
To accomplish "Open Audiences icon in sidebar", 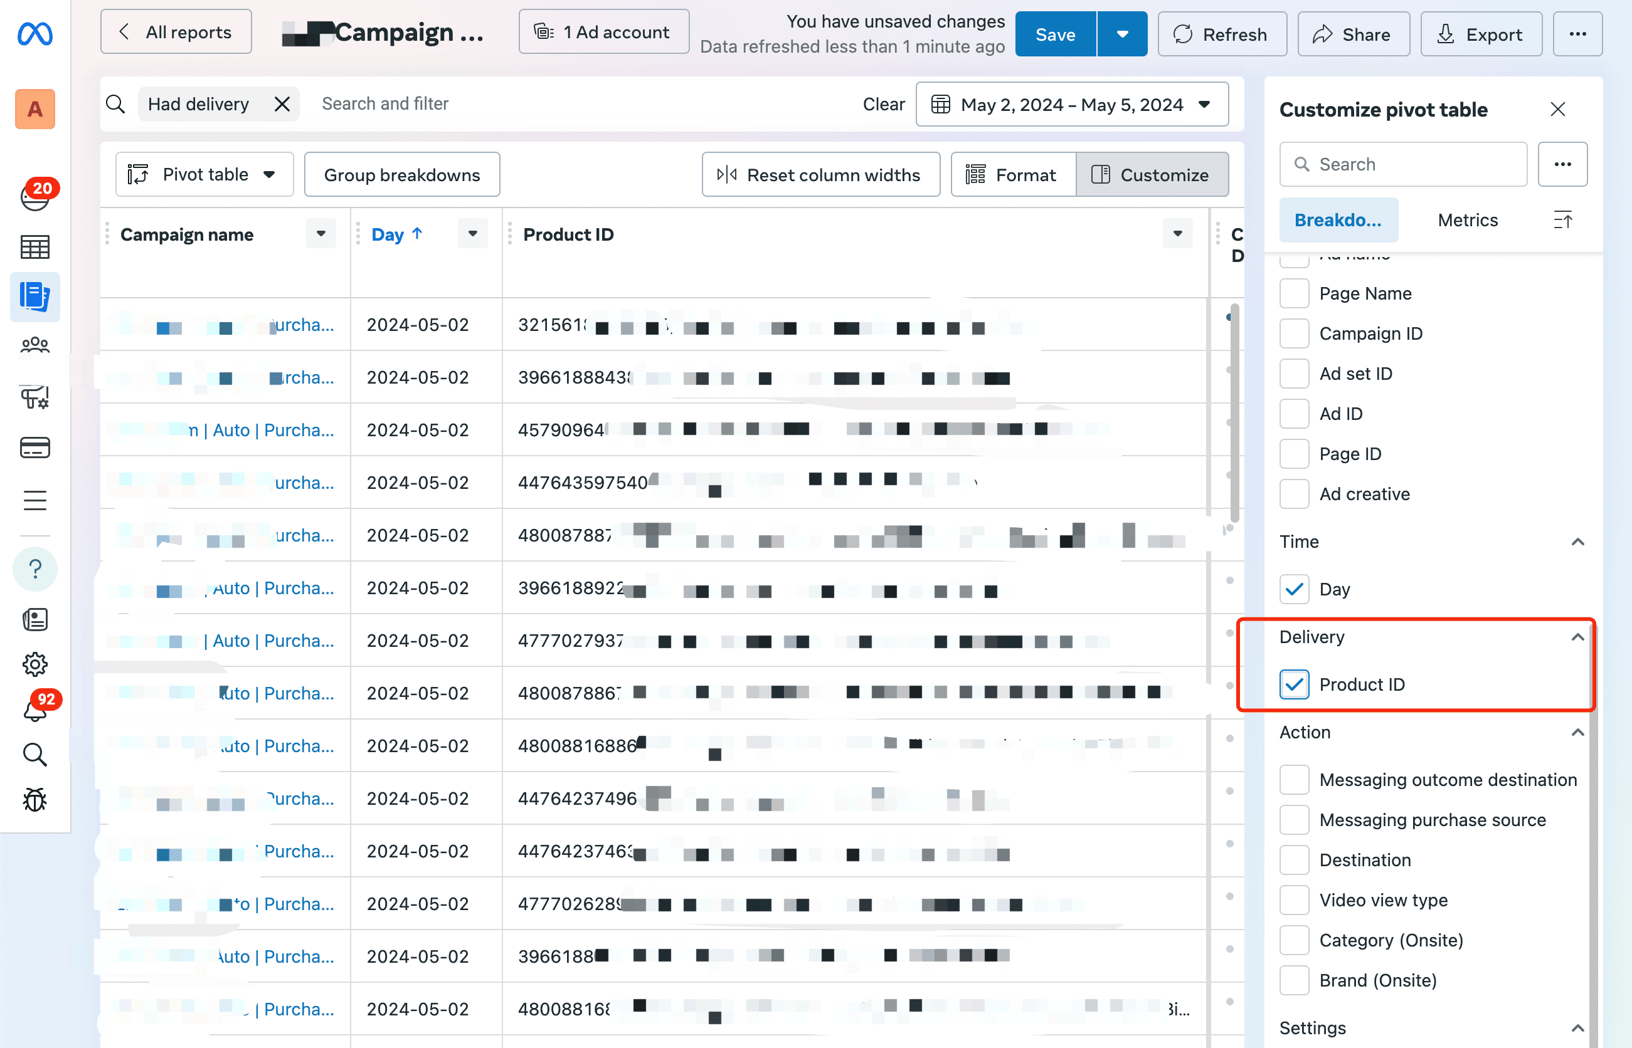I will [34, 346].
